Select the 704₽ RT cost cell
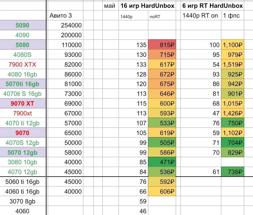253x215 pixels. tap(233, 143)
